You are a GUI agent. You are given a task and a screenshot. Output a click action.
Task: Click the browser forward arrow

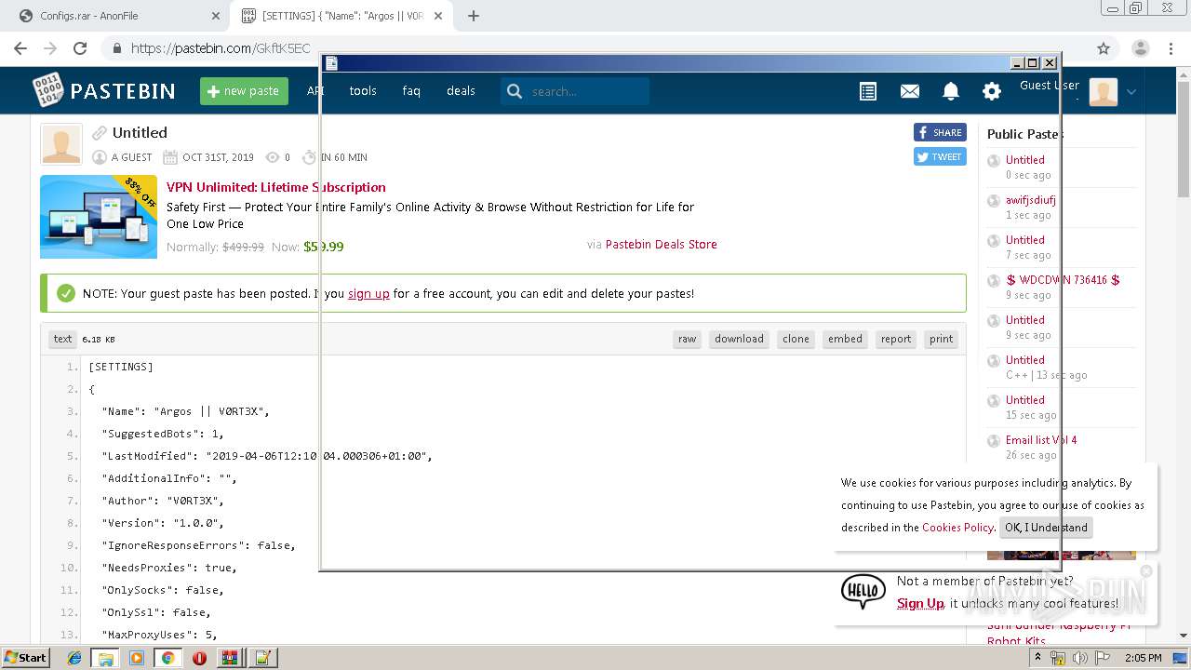(50, 48)
